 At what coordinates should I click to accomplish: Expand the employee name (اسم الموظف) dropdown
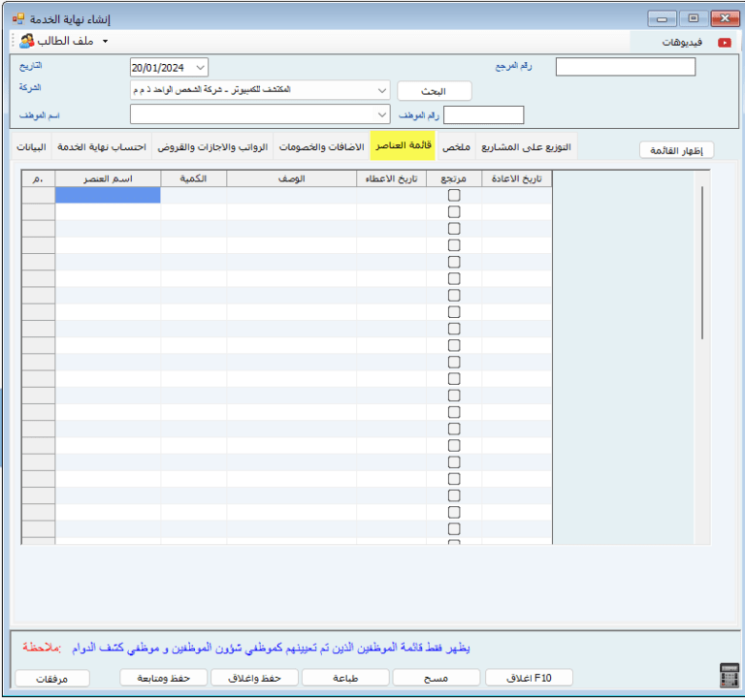[x=380, y=115]
